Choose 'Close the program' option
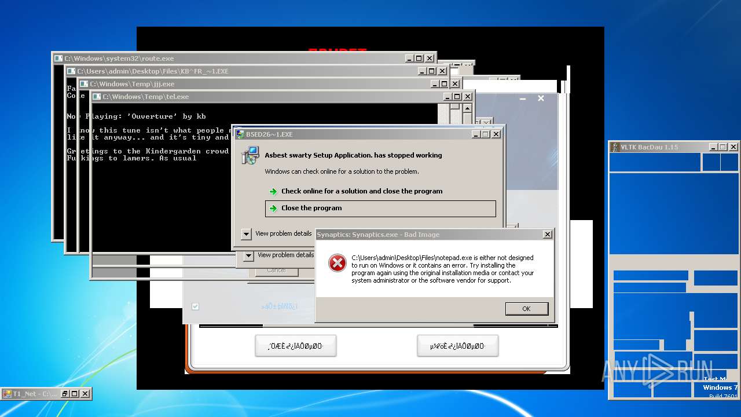The image size is (741, 417). [380, 209]
